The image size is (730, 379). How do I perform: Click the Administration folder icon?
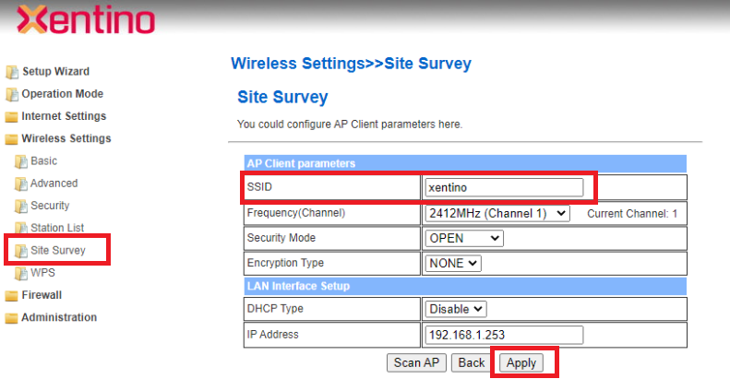coord(12,318)
